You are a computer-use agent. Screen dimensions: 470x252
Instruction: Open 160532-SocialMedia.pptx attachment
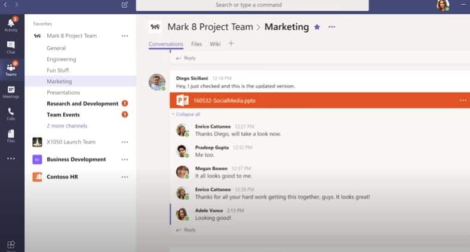coord(320,101)
